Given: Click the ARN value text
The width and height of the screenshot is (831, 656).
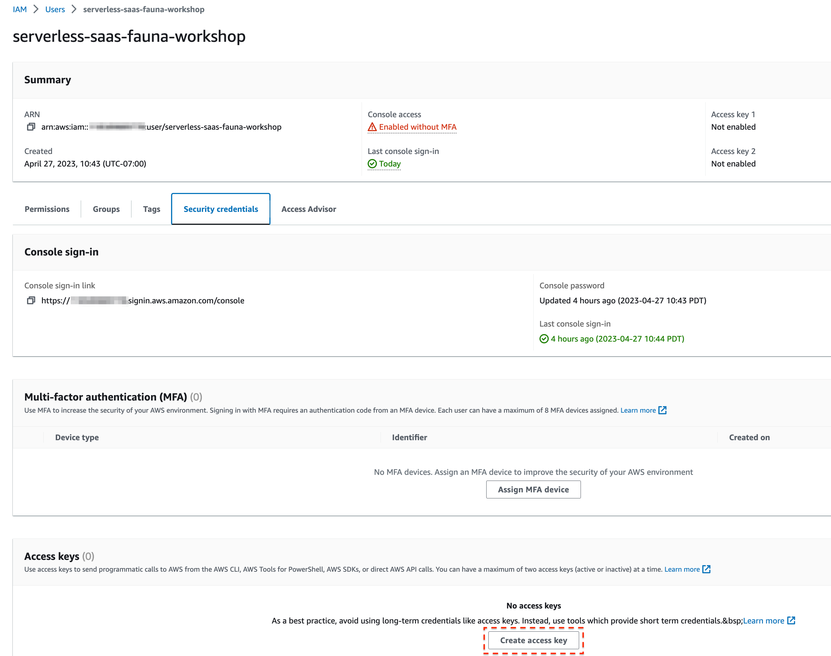Looking at the screenshot, I should click(161, 127).
